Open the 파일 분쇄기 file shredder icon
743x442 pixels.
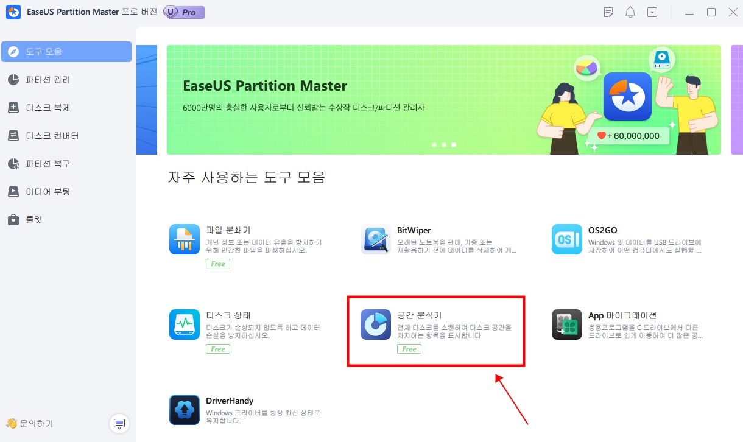pos(185,239)
